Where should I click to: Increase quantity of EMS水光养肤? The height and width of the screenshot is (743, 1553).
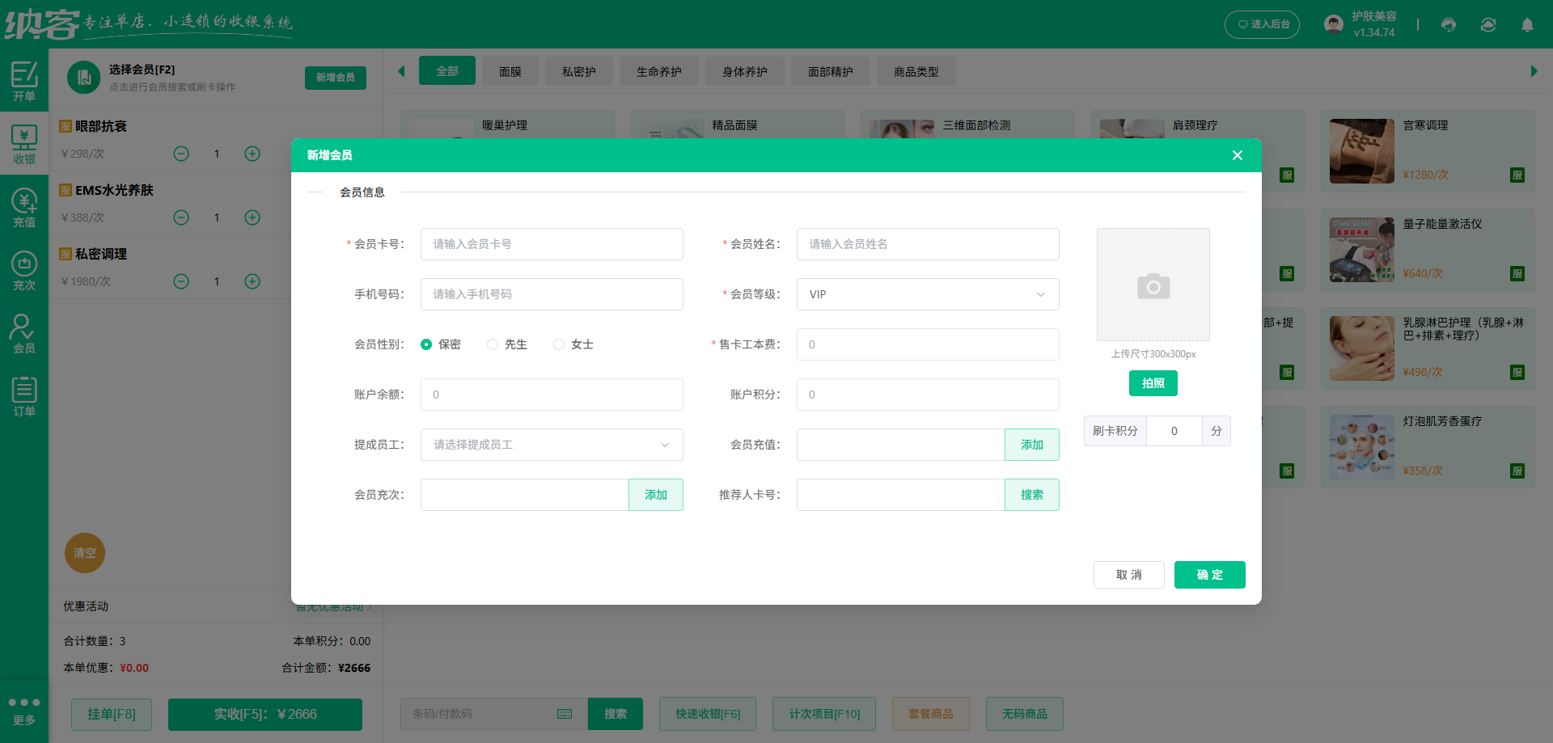pyautogui.click(x=252, y=217)
